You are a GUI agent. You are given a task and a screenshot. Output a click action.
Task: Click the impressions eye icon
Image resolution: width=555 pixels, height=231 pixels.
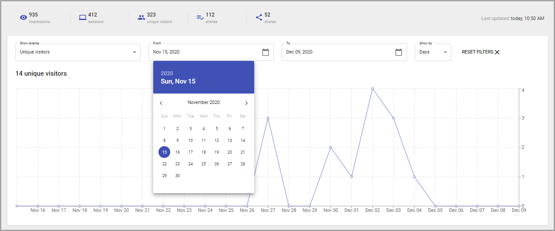[24, 18]
